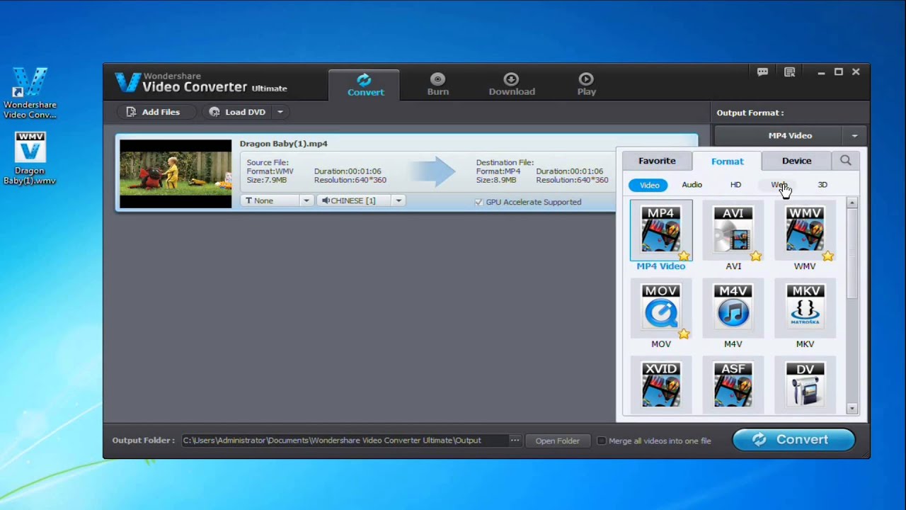
Task: Click the format list scroll up arrow
Action: point(852,203)
